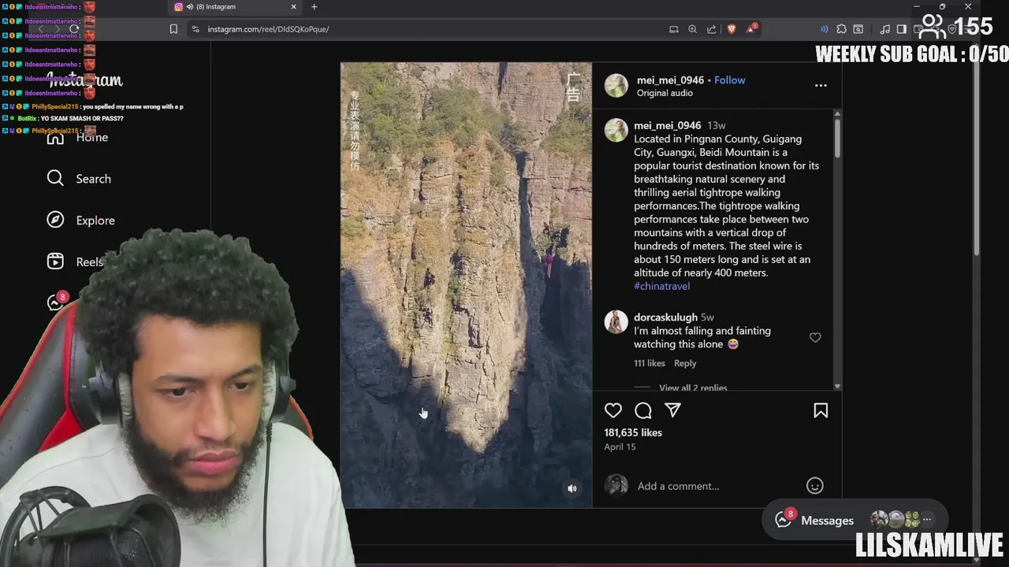Bookmark this page in the browser toolbar
Image resolution: width=1009 pixels, height=567 pixels.
tap(173, 29)
